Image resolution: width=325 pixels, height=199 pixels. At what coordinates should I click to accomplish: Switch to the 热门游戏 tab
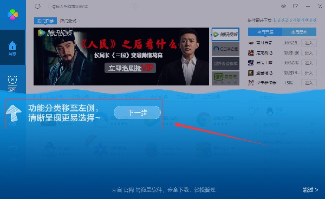[x=68, y=21]
